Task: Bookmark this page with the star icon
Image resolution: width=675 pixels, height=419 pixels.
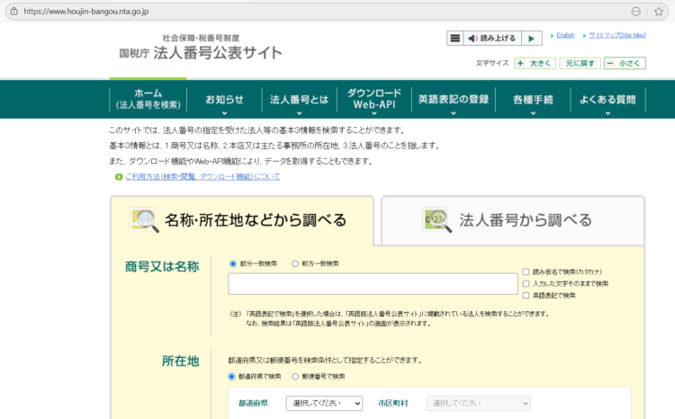Action: coord(659,12)
